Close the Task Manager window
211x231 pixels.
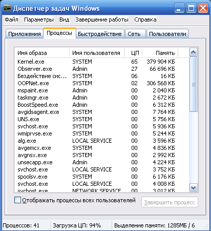(x=203, y=8)
